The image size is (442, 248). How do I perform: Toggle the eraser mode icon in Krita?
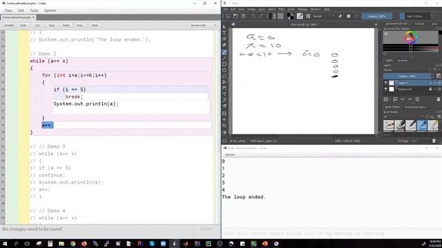pos(340,17)
